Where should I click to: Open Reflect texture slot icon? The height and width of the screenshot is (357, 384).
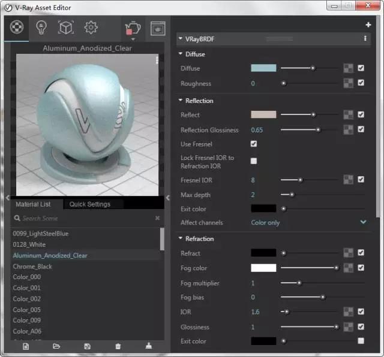click(348, 114)
